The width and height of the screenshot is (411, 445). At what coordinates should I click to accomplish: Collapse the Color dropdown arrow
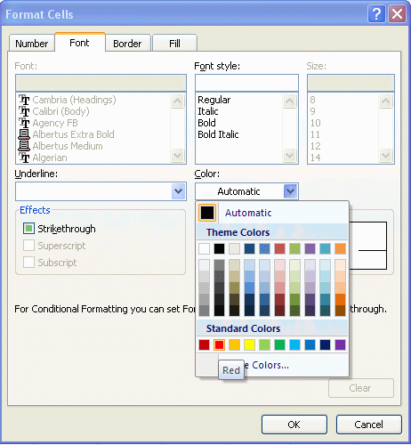(290, 191)
